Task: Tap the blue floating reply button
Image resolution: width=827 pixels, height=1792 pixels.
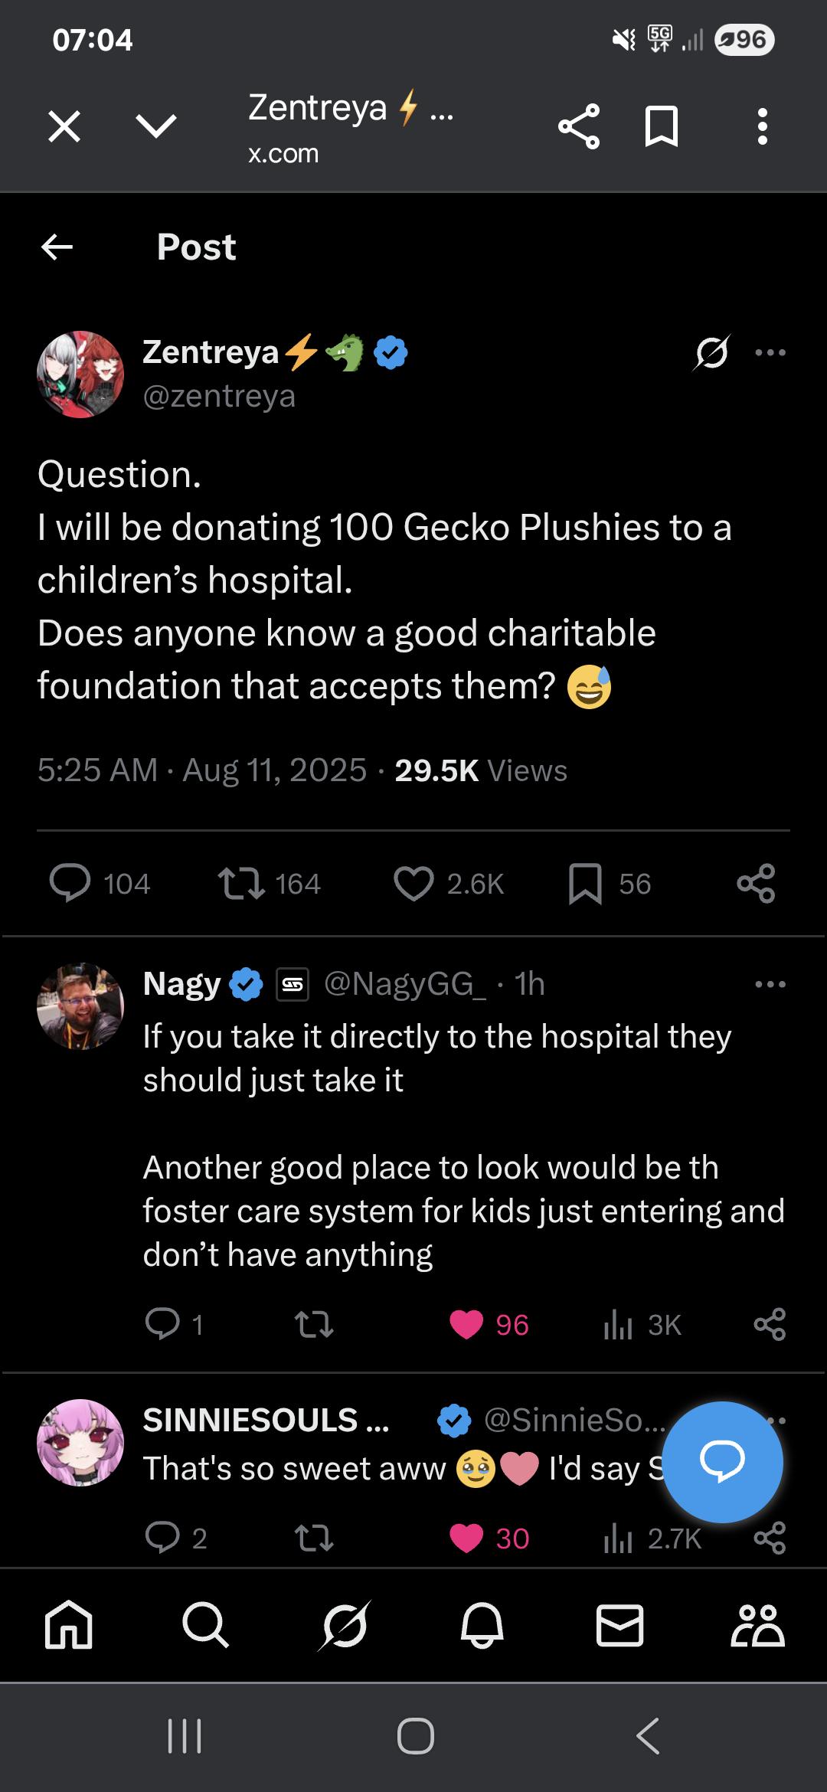Action: tap(722, 1461)
